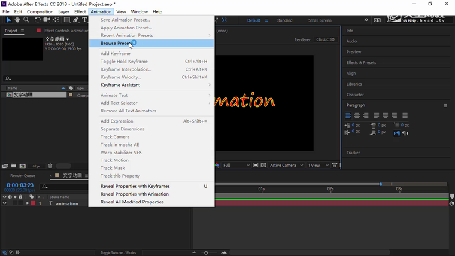
Task: Toggle Switches / Modes in timeline
Action: tap(118, 252)
